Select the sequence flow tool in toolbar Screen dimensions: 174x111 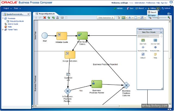142,17
